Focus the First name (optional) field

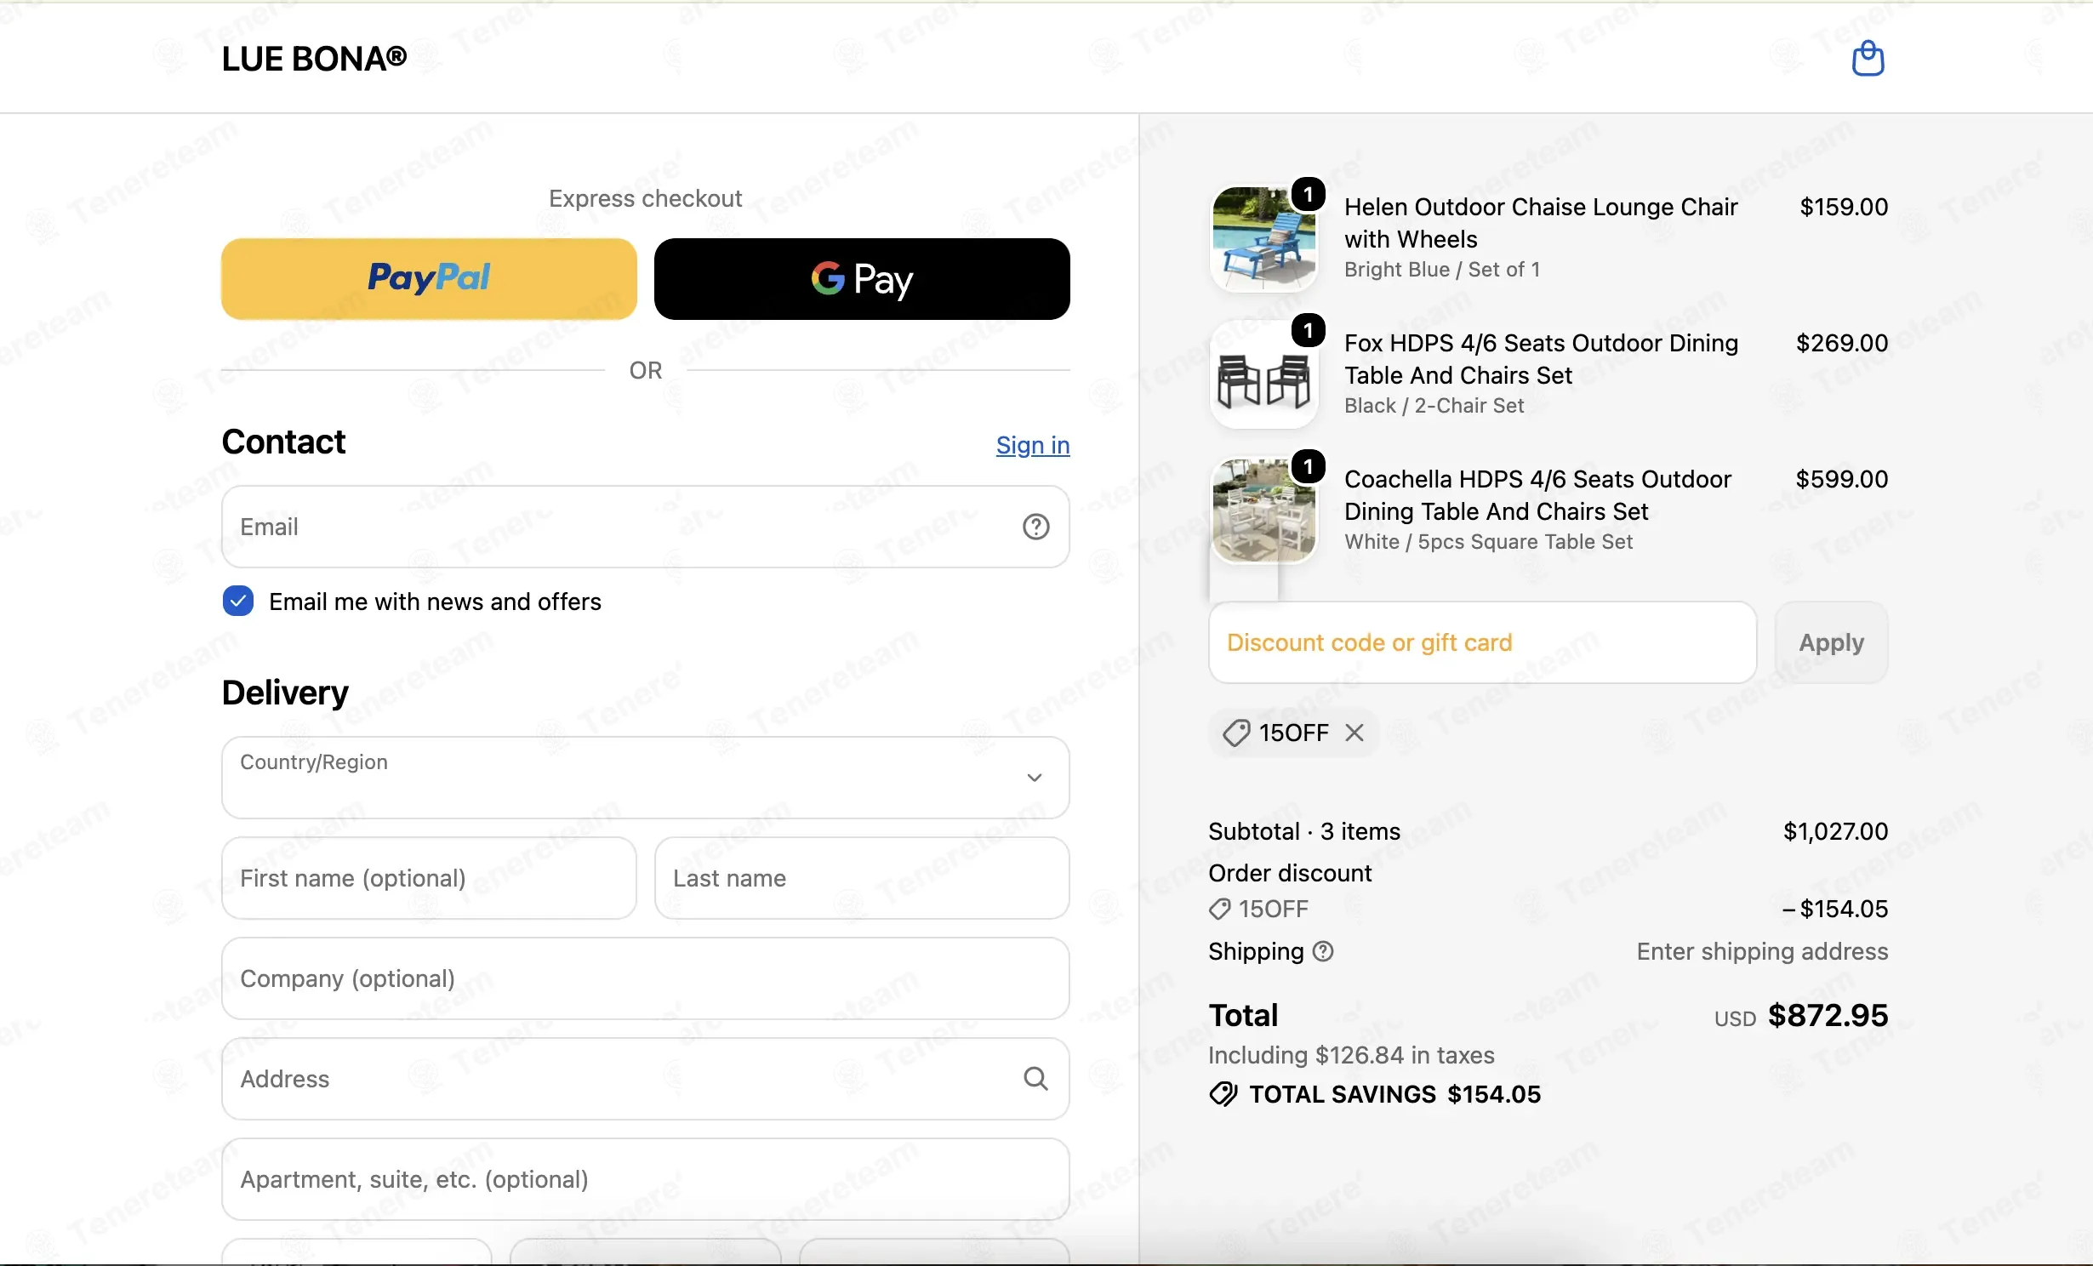[429, 878]
